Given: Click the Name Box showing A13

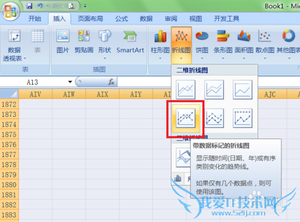Looking at the screenshot, I should coord(33,82).
